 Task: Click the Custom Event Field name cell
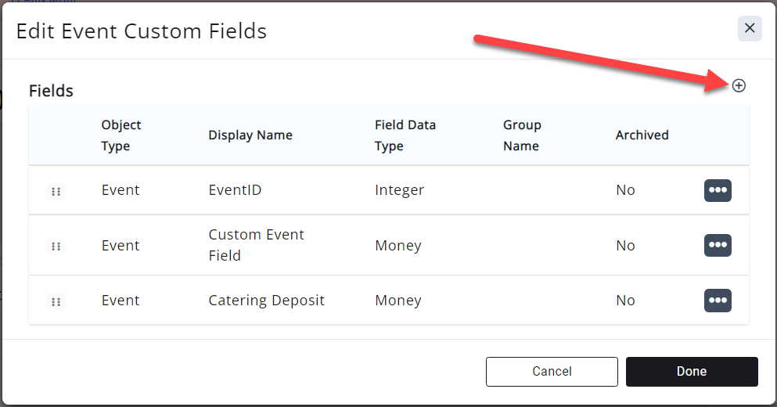[256, 245]
